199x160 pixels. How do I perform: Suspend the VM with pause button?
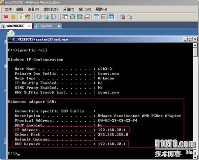(x=13, y=17)
